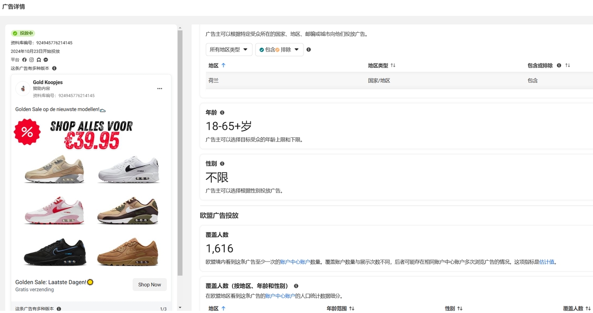Click the pink and red Nike shoe
Viewport: 593px width, 313px height.
55,210
